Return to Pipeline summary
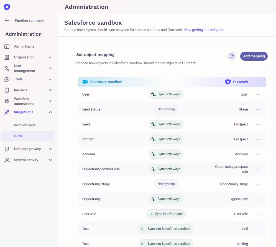This screenshot has height=247, width=276. (29, 20)
